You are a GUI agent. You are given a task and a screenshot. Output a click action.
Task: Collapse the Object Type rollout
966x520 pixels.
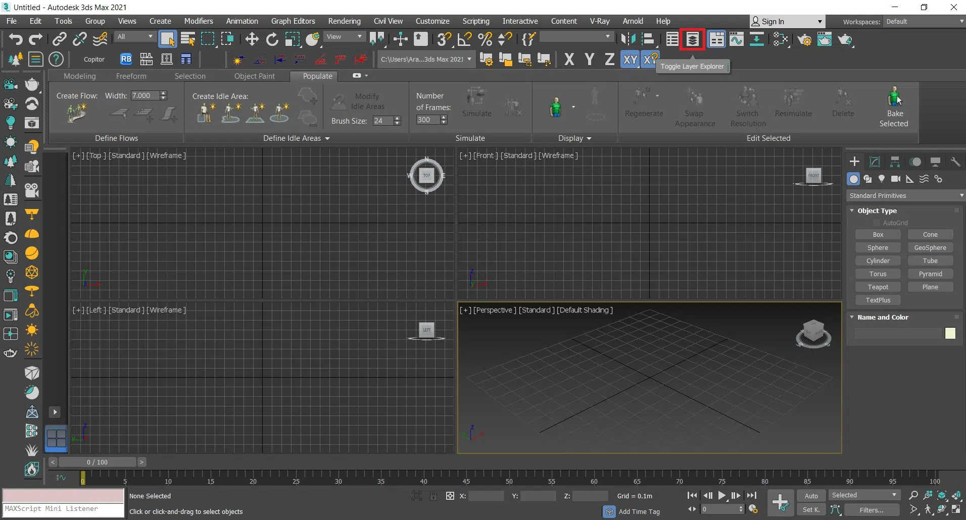click(x=877, y=211)
